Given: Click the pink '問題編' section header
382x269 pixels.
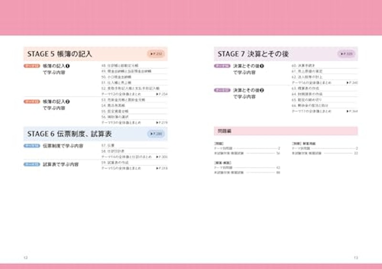Looking at the screenshot, I should pos(286,131).
